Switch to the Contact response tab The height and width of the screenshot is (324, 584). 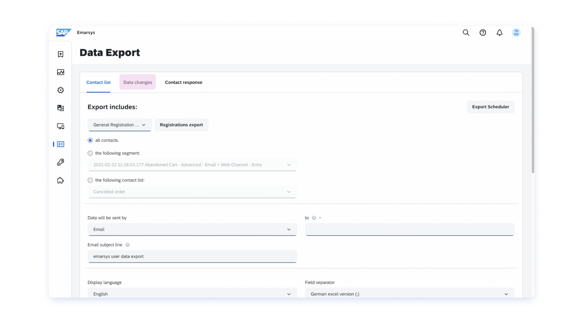pos(184,83)
